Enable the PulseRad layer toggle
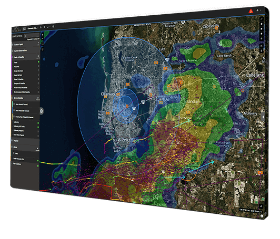The height and width of the screenshot is (239, 280). pos(38,66)
